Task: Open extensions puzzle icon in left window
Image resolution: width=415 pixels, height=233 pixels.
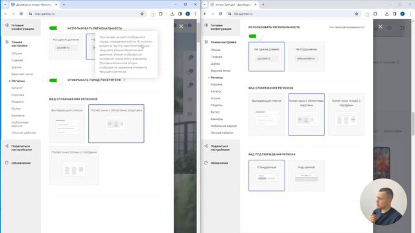Action: pyautogui.click(x=161, y=14)
